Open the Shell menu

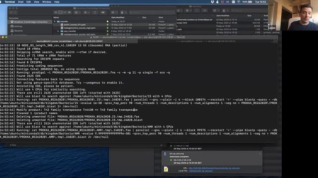point(20,2)
